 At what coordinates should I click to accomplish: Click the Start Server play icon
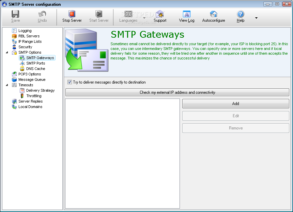coord(99,14)
